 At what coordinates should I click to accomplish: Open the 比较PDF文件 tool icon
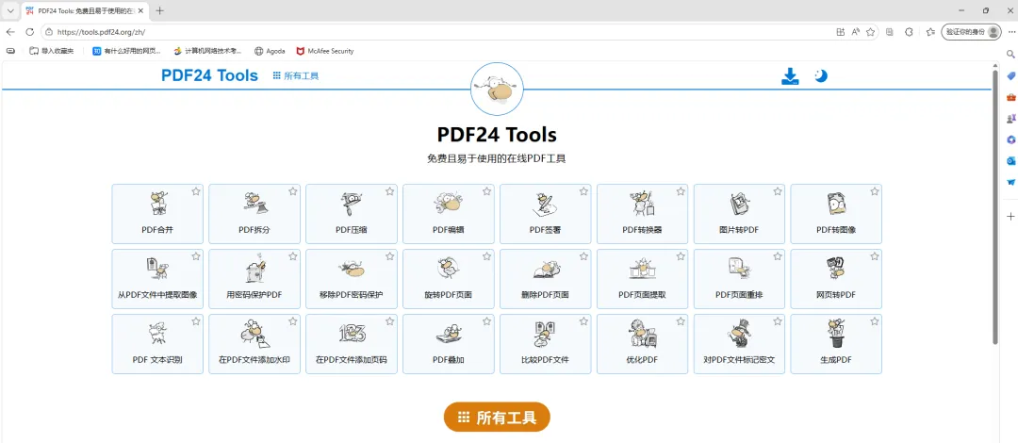click(546, 334)
